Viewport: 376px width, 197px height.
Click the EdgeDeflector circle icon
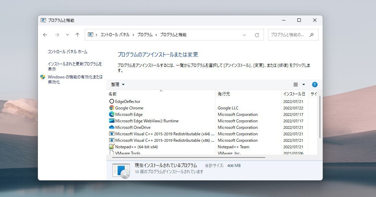(111, 101)
